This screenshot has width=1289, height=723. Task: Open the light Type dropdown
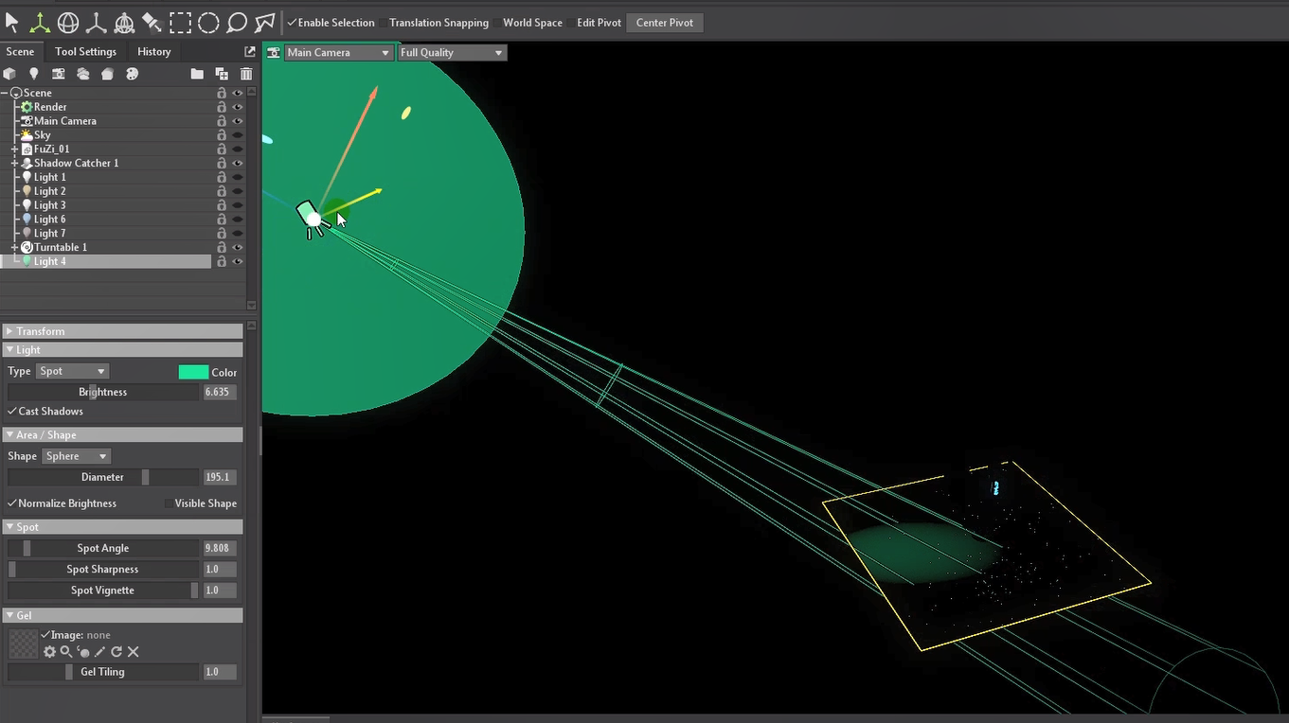[73, 371]
